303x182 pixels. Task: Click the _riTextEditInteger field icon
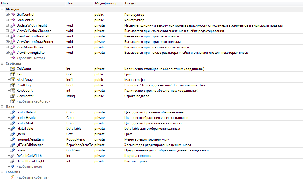[x=13, y=145]
